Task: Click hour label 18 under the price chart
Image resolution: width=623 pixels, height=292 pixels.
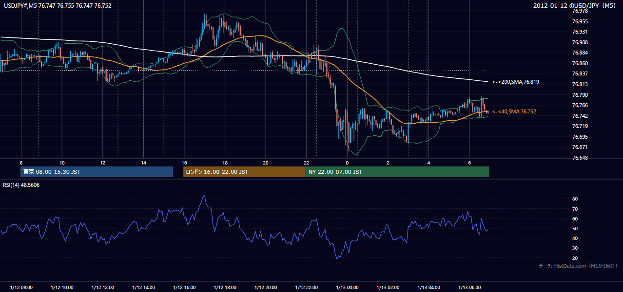Action: [x=225, y=162]
